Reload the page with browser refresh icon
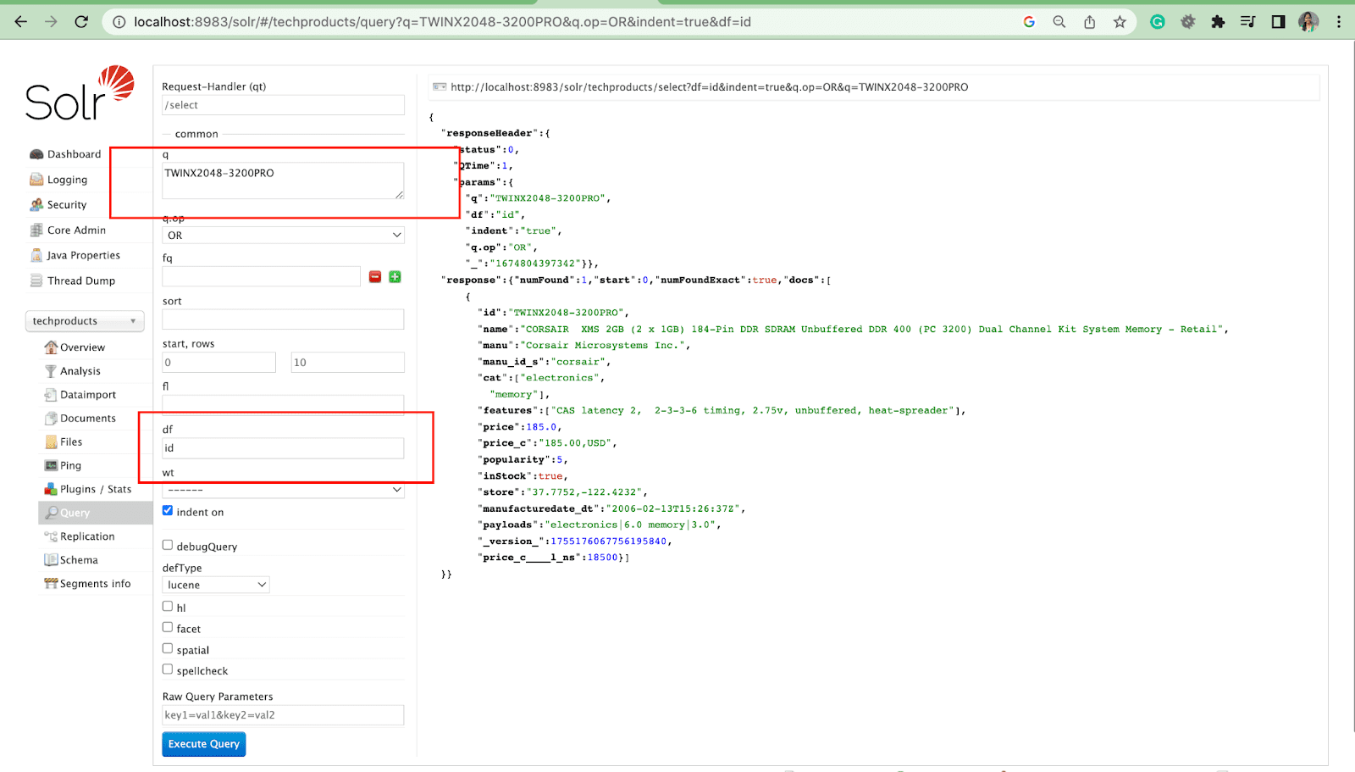Screen dimensions: 1355x772 pos(81,22)
